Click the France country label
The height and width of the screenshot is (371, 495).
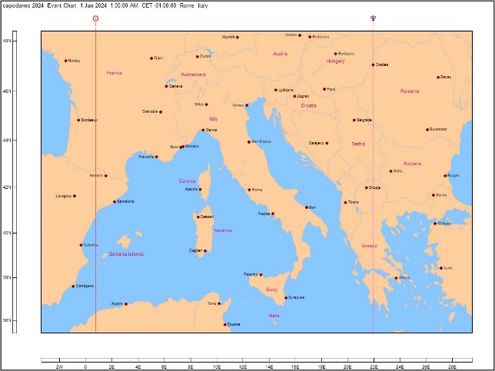[114, 73]
